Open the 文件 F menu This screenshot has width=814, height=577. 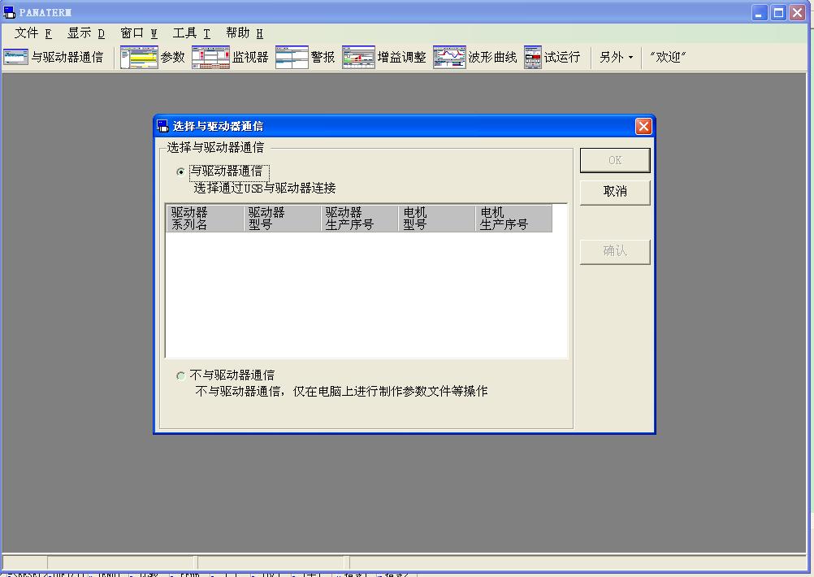(x=32, y=33)
